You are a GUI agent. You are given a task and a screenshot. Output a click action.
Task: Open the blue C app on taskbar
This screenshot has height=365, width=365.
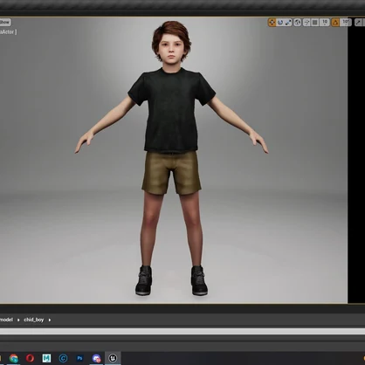tap(63, 358)
